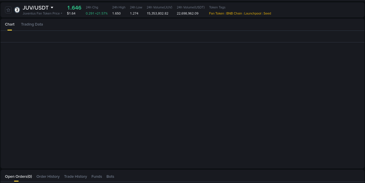Click the green price 1.646
This screenshot has height=183, width=365.
coord(74,8)
